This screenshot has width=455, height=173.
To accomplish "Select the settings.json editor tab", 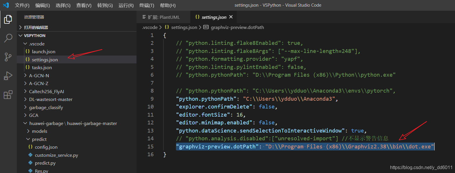I will click(214, 17).
